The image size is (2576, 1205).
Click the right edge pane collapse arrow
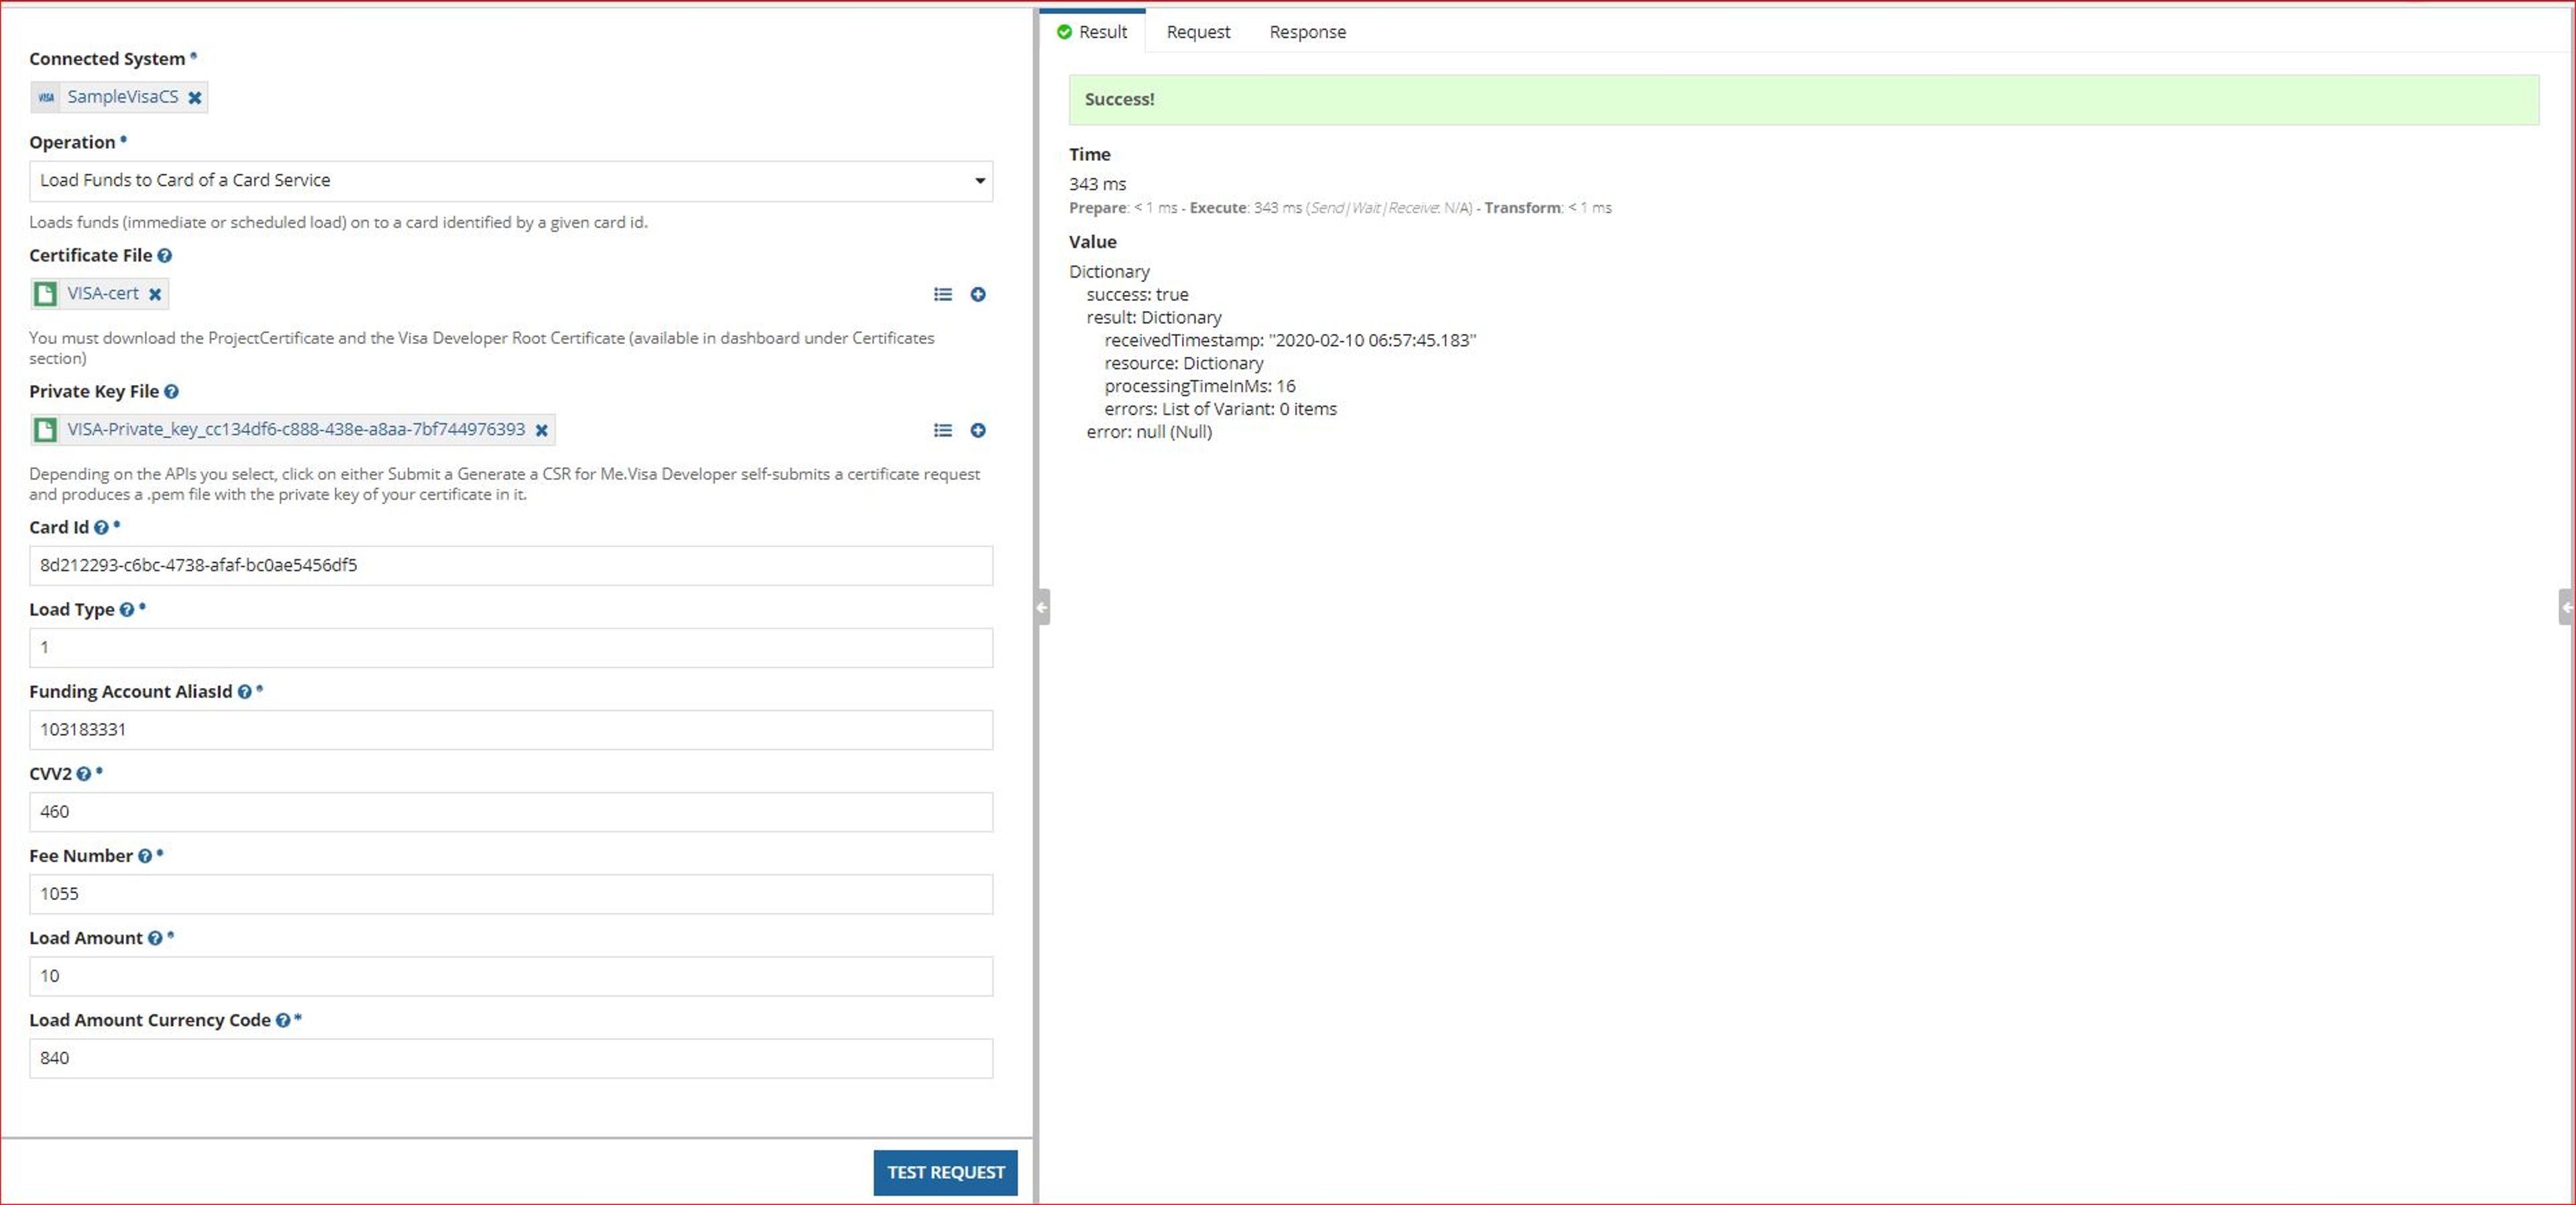coord(2567,607)
